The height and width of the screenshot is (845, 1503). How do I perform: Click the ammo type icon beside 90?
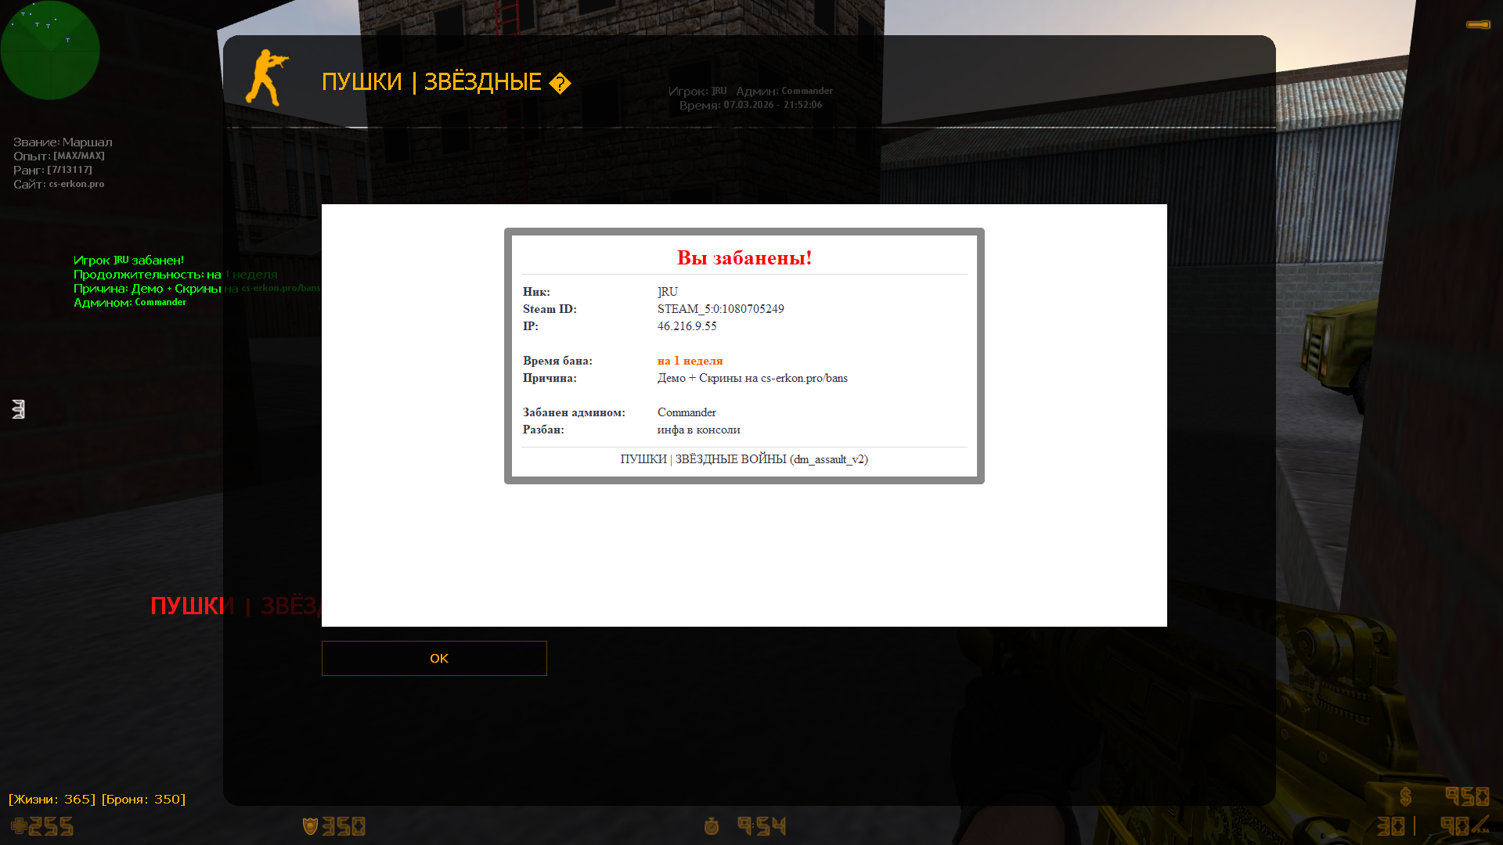point(1480,825)
